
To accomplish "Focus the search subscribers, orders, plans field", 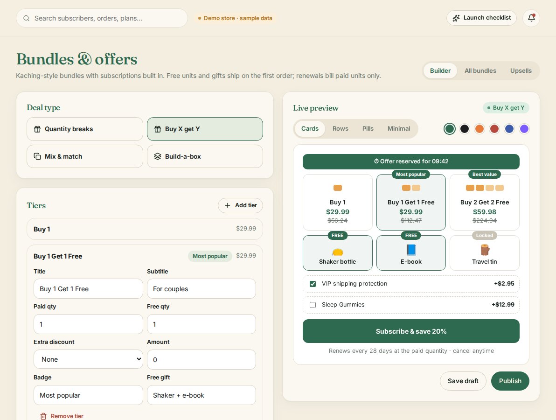I will [x=102, y=18].
